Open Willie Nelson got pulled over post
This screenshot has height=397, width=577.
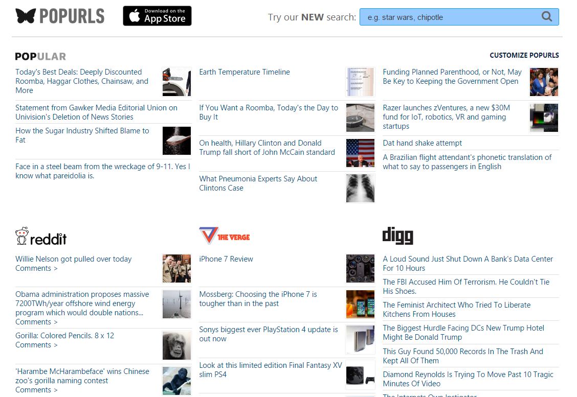point(73,259)
